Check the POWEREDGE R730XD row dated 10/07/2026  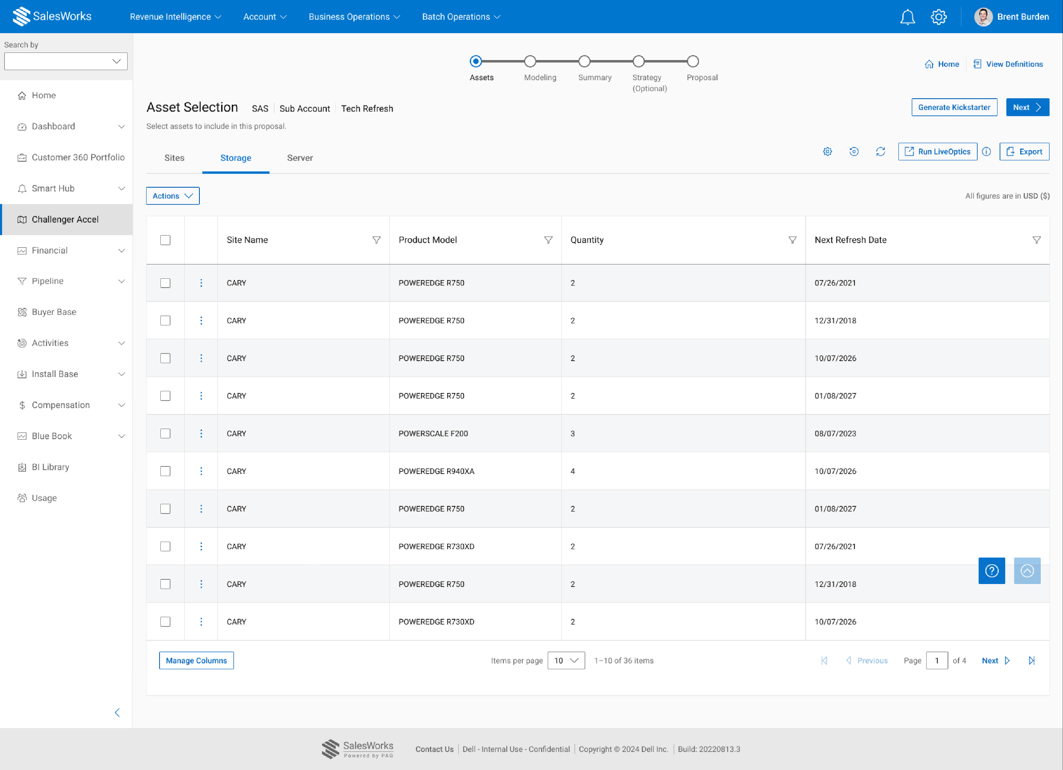point(165,622)
